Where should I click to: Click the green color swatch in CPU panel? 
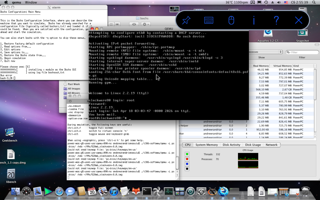pyautogui.click(x=187, y=154)
